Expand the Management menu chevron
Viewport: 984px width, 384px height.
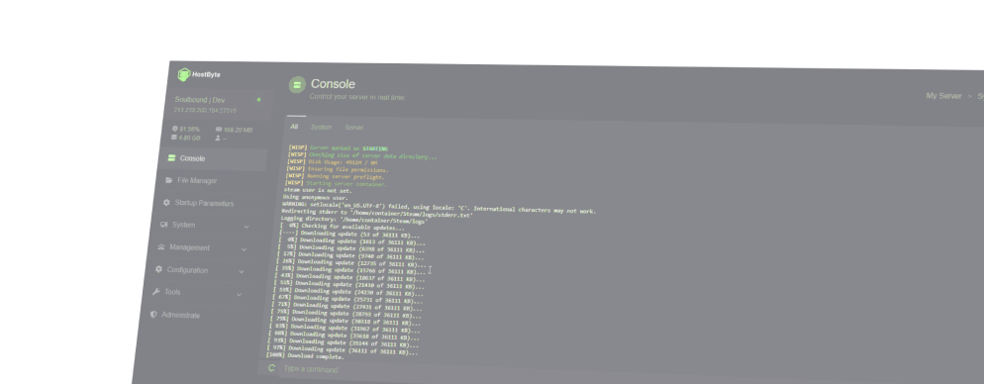click(245, 249)
